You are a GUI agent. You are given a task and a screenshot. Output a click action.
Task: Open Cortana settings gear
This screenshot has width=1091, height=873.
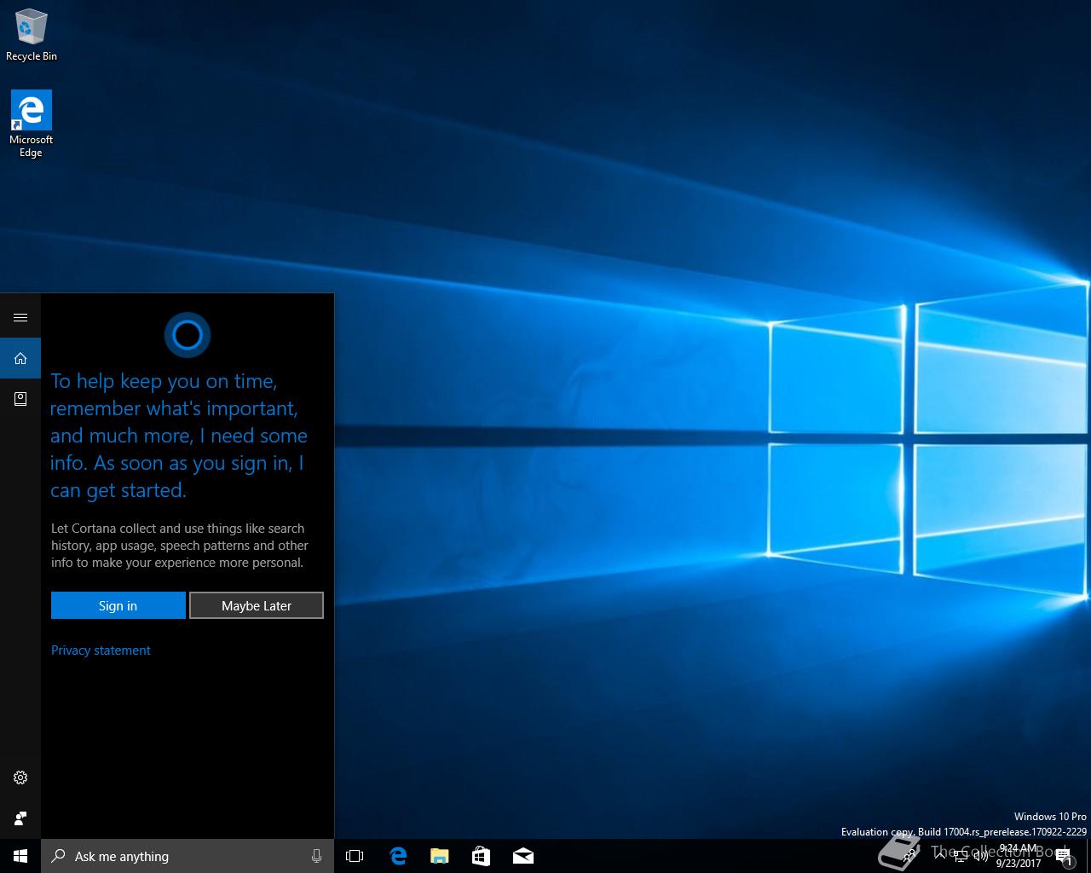coord(20,778)
